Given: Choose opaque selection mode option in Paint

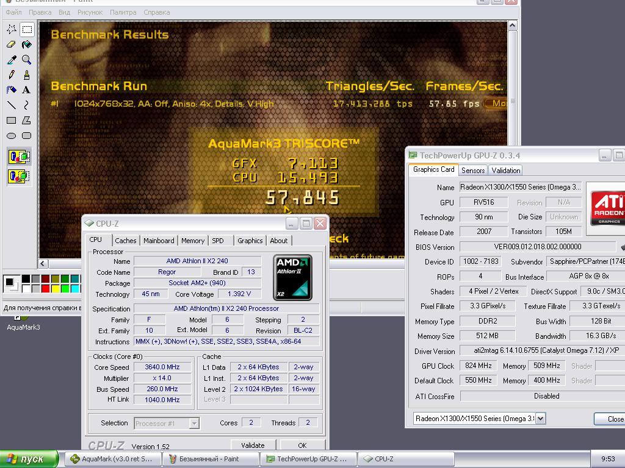Looking at the screenshot, I should (19, 157).
